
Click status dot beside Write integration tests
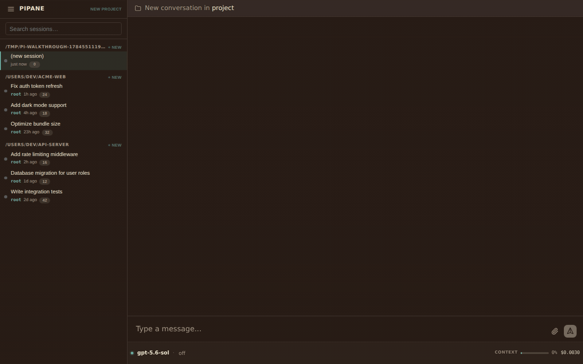coord(5,197)
